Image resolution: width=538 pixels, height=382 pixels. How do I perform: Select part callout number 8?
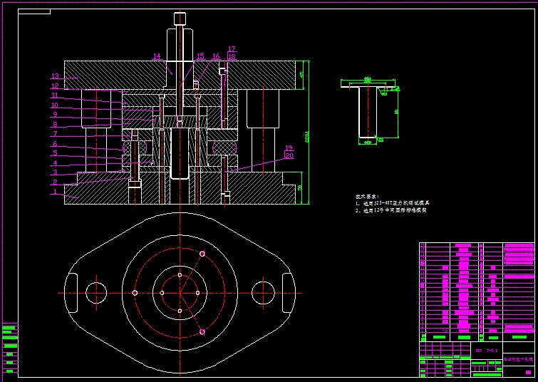[x=55, y=124]
